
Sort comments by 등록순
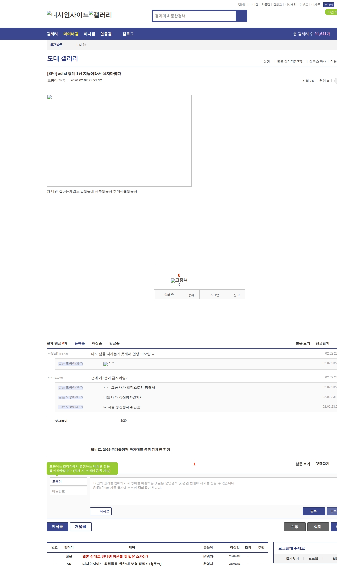click(80, 343)
